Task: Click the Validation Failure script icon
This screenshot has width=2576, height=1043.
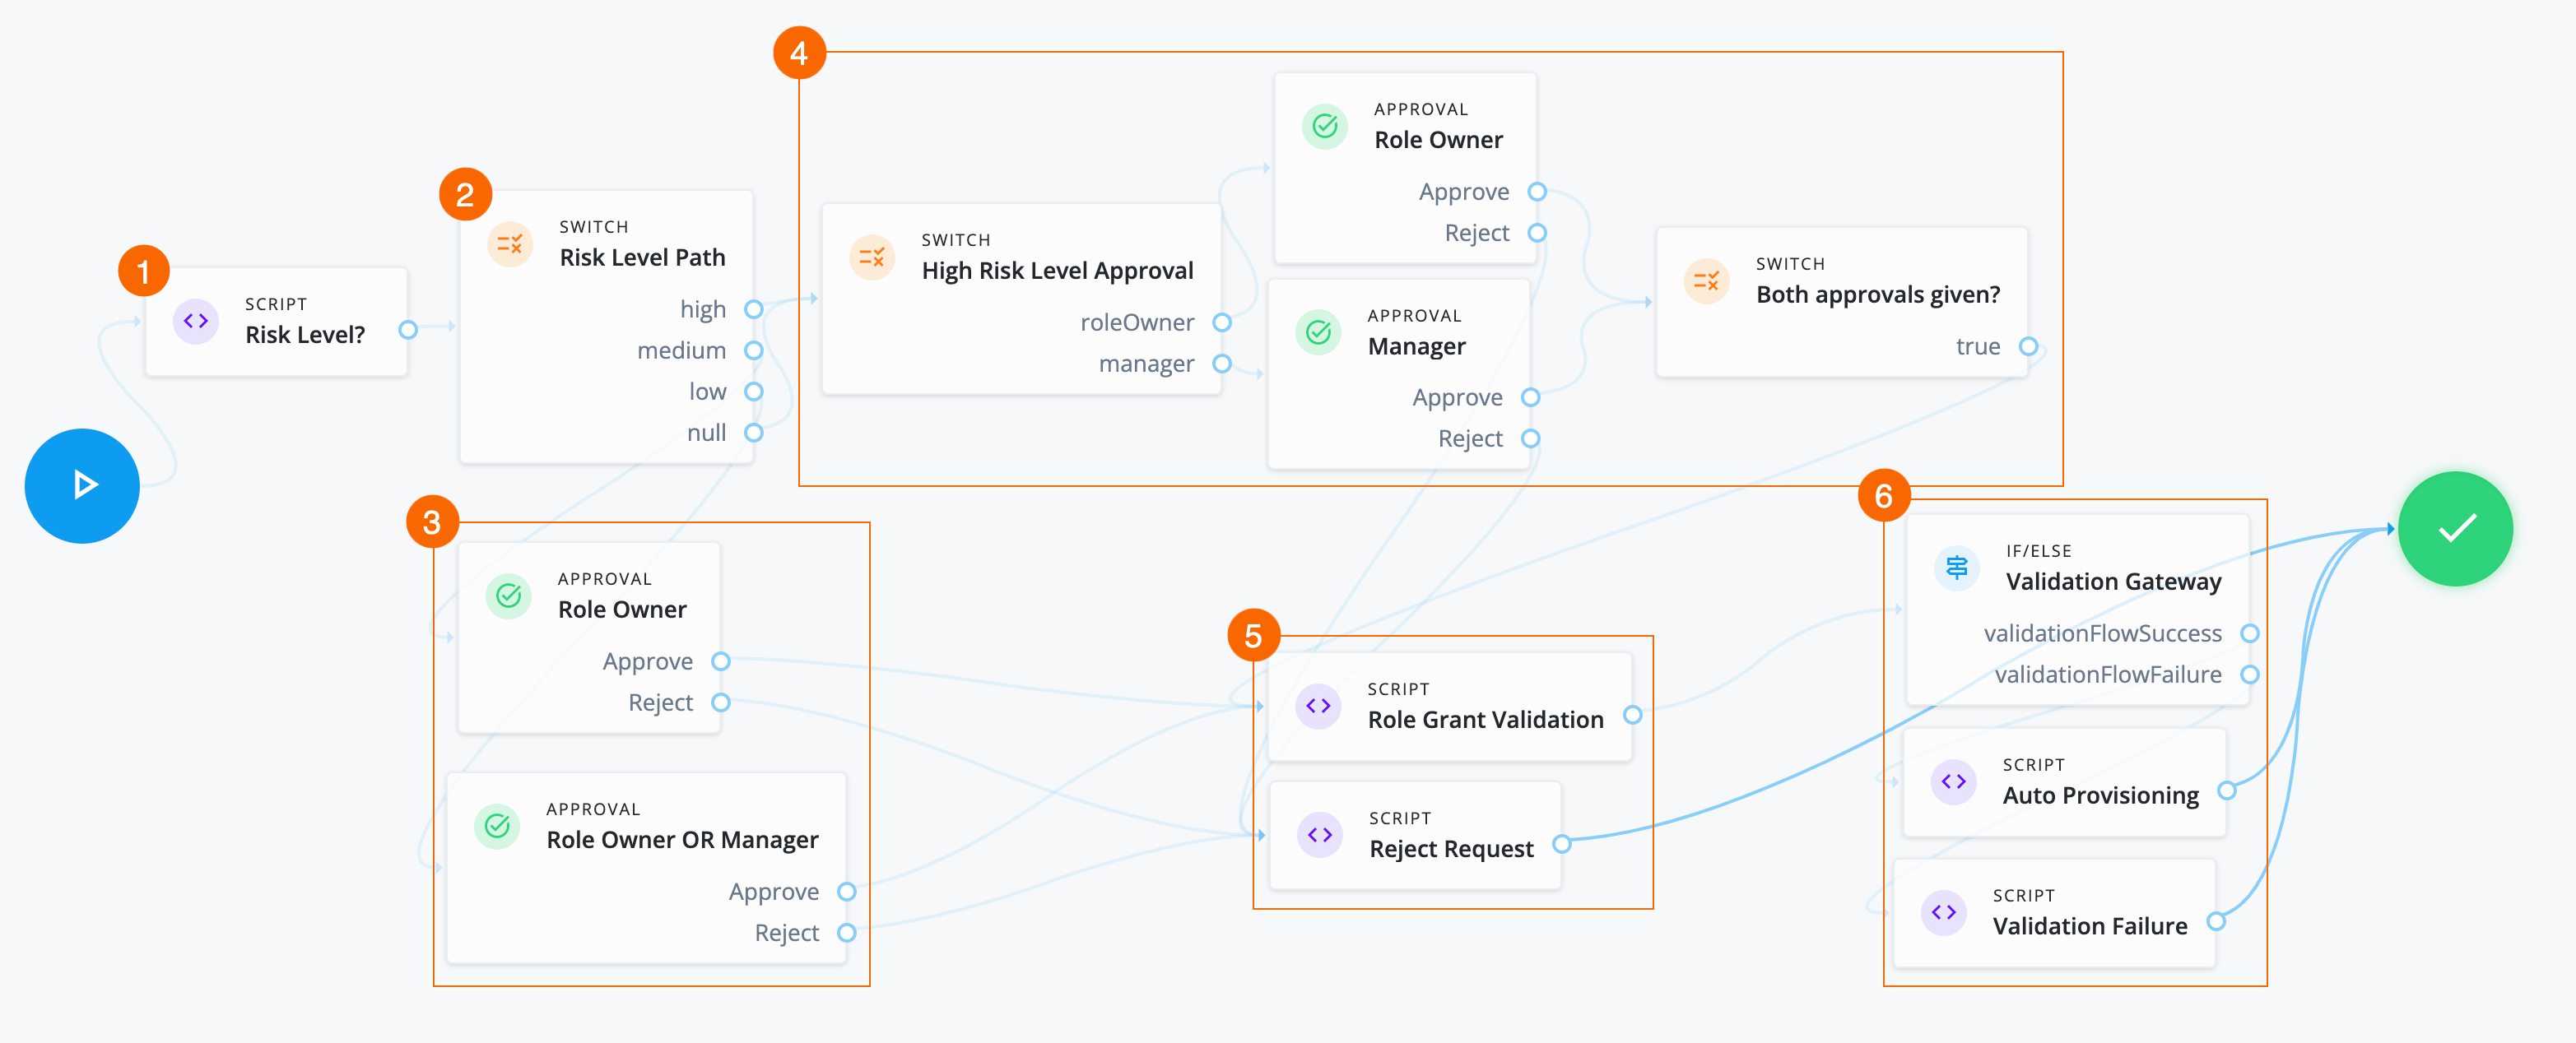Action: pyautogui.click(x=1944, y=912)
